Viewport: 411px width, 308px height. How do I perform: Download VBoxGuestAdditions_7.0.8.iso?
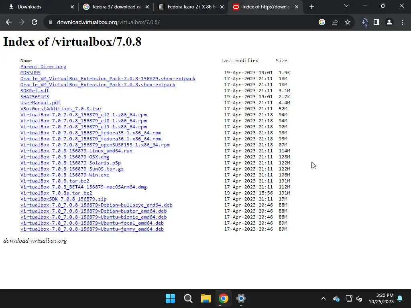click(61, 109)
